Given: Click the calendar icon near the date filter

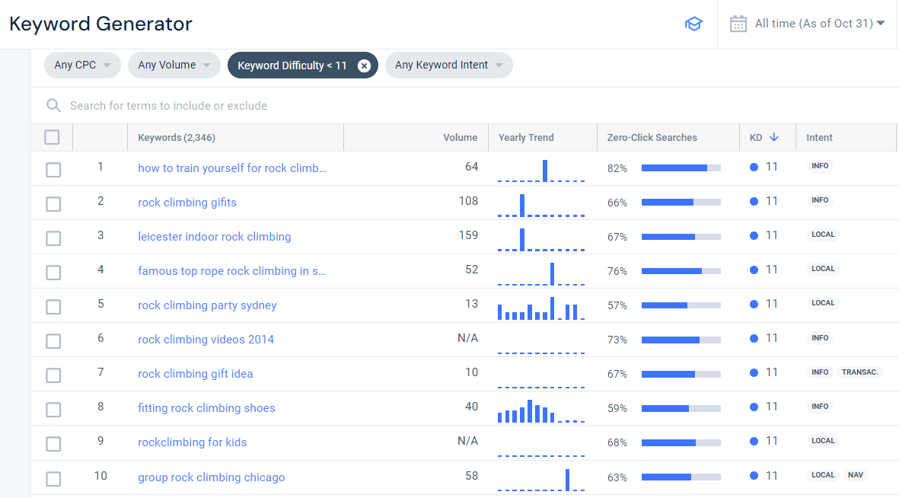Looking at the screenshot, I should coord(738,24).
